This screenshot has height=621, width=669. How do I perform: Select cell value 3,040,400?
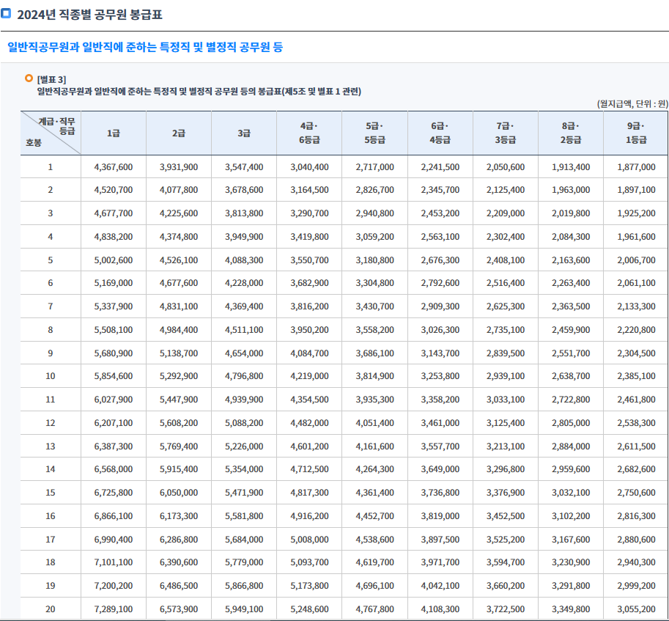click(x=309, y=167)
